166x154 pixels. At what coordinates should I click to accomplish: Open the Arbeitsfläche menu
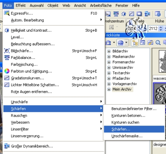point(101,6)
